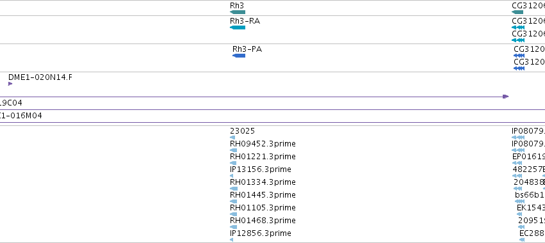Select the RH01445.3prime EST glyph
Screen dimensions: 545x243
[233, 201]
